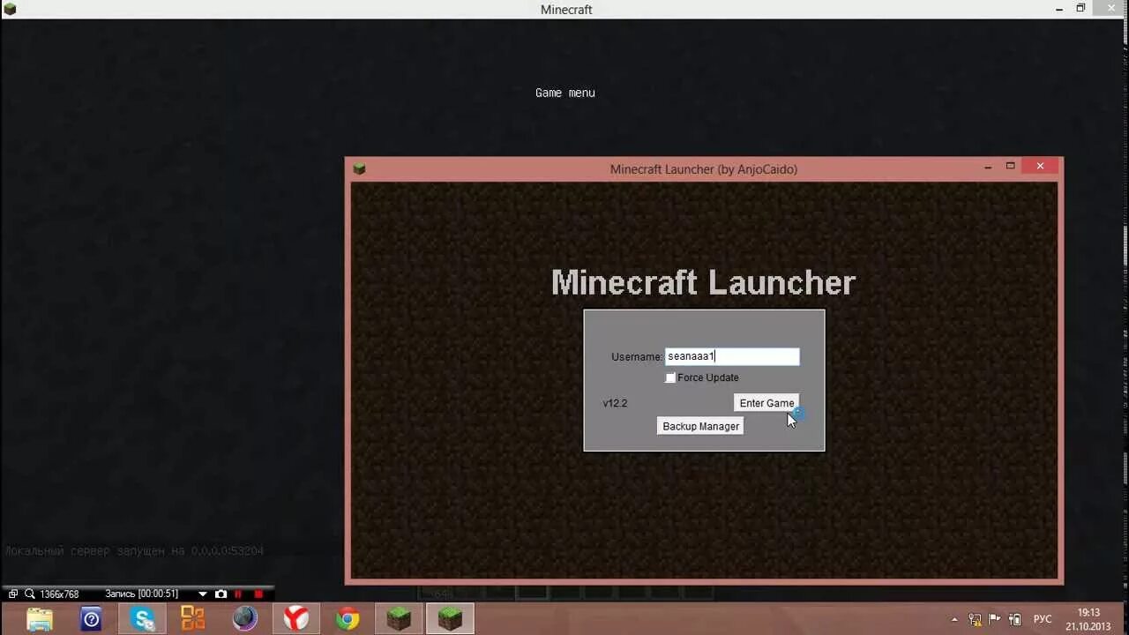Image resolution: width=1129 pixels, height=635 pixels.
Task: Open Skype from the taskbar
Action: pos(143,619)
